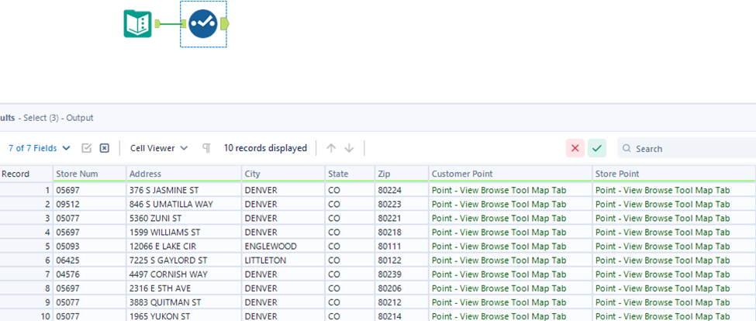Viewport: 756px width, 321px height.
Task: Click the City column header
Action: click(284, 174)
